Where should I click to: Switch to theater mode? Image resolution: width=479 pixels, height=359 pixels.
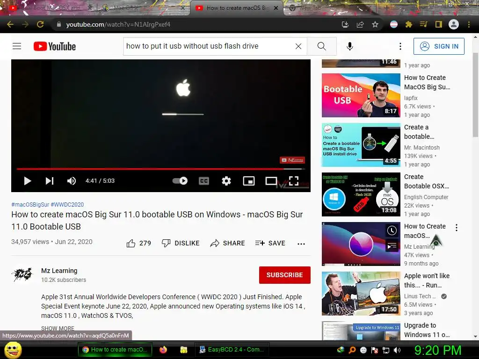(x=271, y=181)
